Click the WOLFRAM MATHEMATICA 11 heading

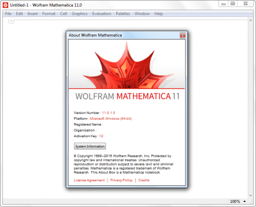pos(127,96)
